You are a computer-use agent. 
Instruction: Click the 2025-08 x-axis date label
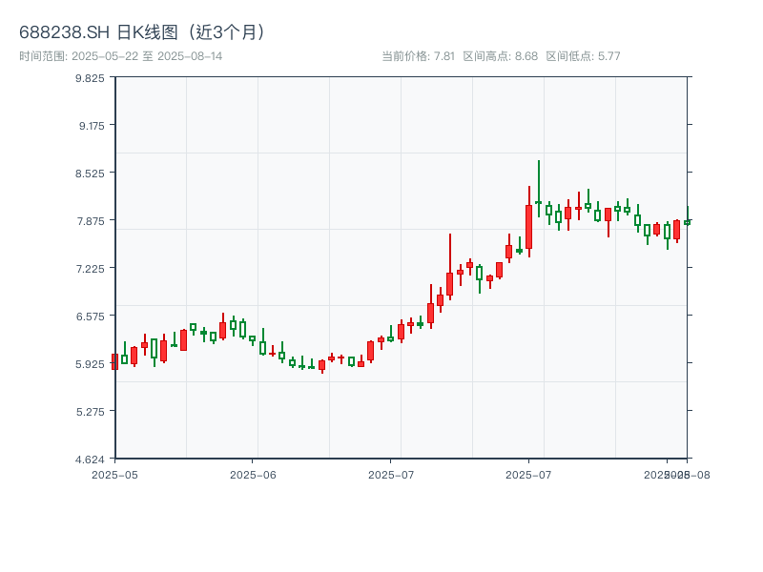[x=691, y=474]
